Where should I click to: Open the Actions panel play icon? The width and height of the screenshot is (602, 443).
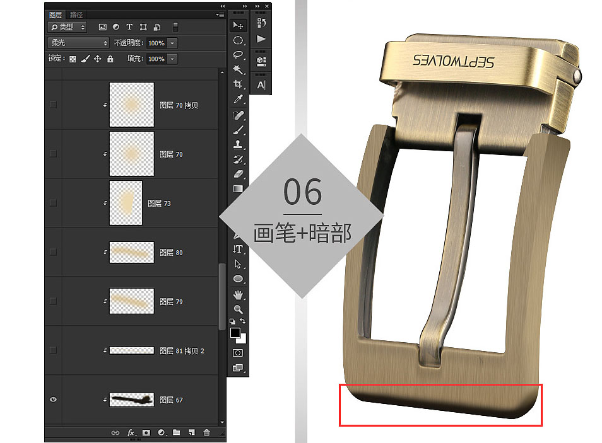261,38
